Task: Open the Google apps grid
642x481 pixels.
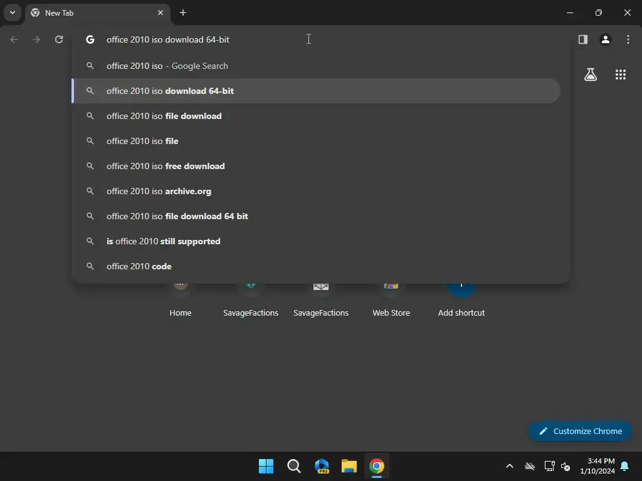Action: 620,75
